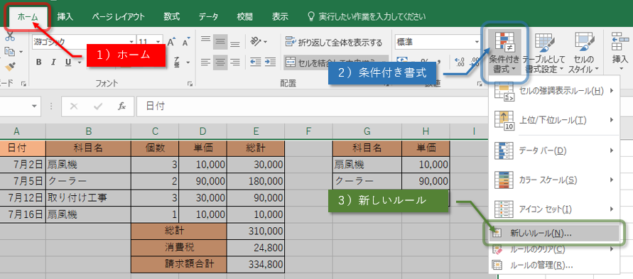This screenshot has width=633, height=279.
Task: Open アイコン セット(I) submenu
Action: click(x=554, y=209)
